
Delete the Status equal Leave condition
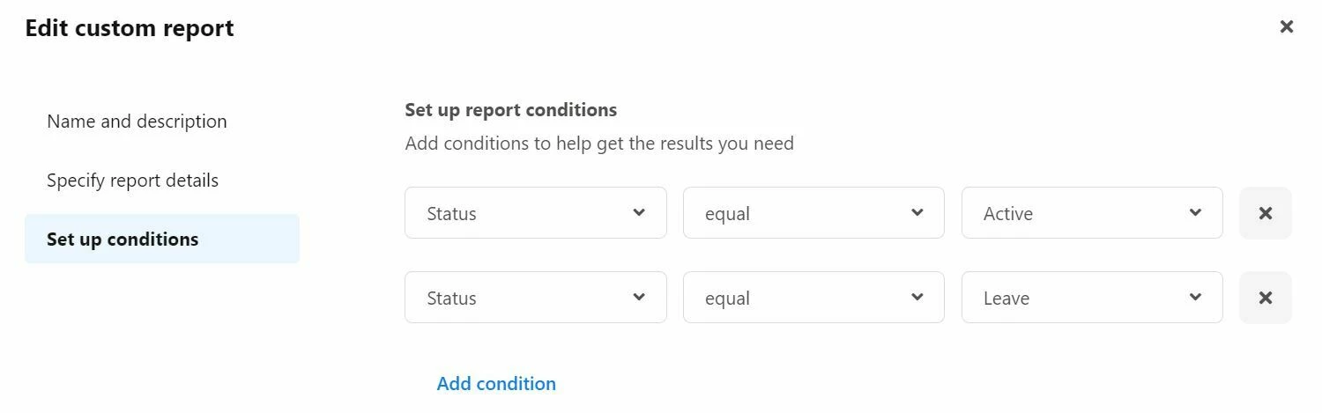[1266, 298]
